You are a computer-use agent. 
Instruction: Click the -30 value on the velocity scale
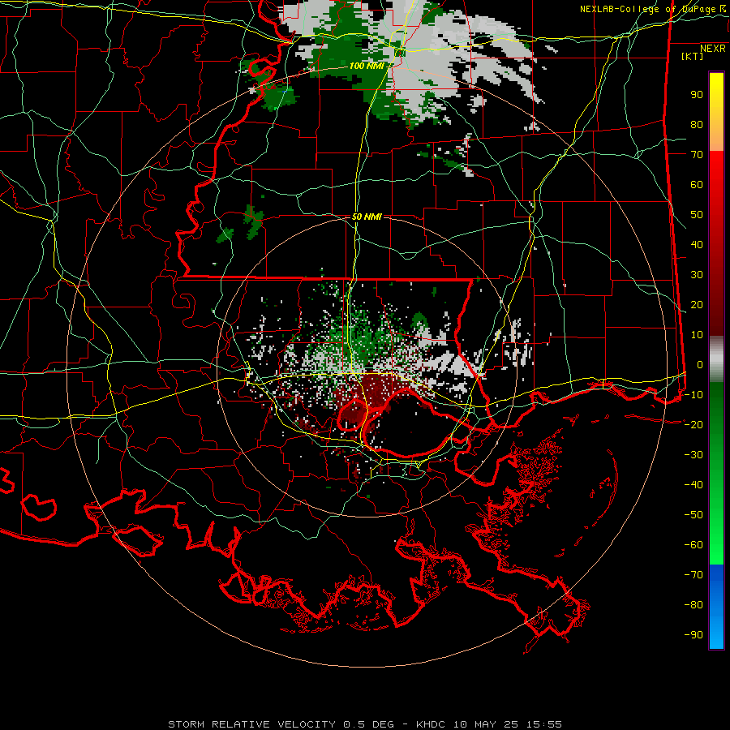[693, 455]
